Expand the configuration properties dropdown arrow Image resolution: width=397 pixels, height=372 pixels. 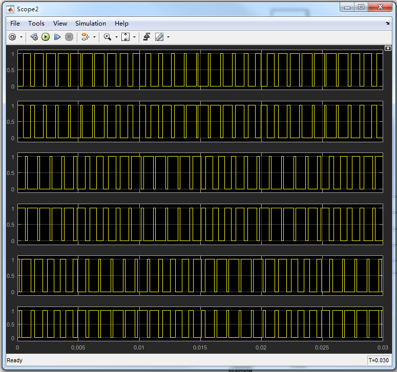(x=22, y=37)
